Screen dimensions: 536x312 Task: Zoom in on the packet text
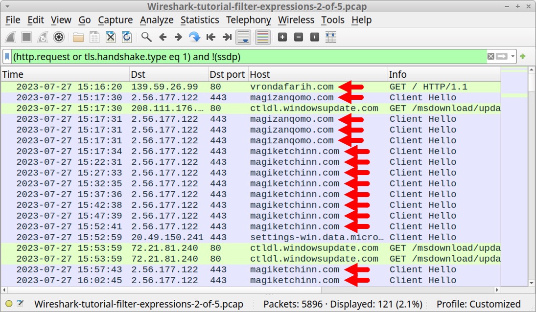point(282,37)
